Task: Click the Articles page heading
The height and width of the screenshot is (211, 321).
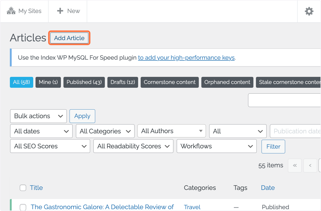Action: pos(28,38)
